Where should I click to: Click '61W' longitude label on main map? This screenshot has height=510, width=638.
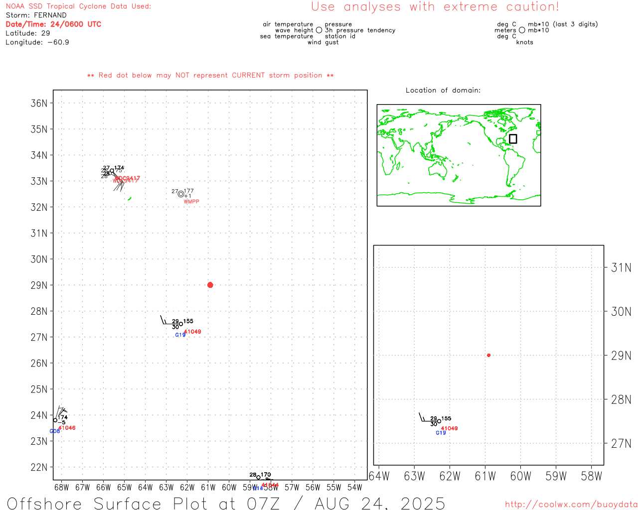(x=208, y=487)
